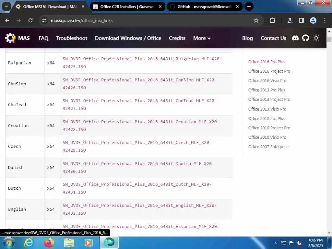Open the tab search dropdown arrow
The height and width of the screenshot is (249, 332).
(6, 6)
